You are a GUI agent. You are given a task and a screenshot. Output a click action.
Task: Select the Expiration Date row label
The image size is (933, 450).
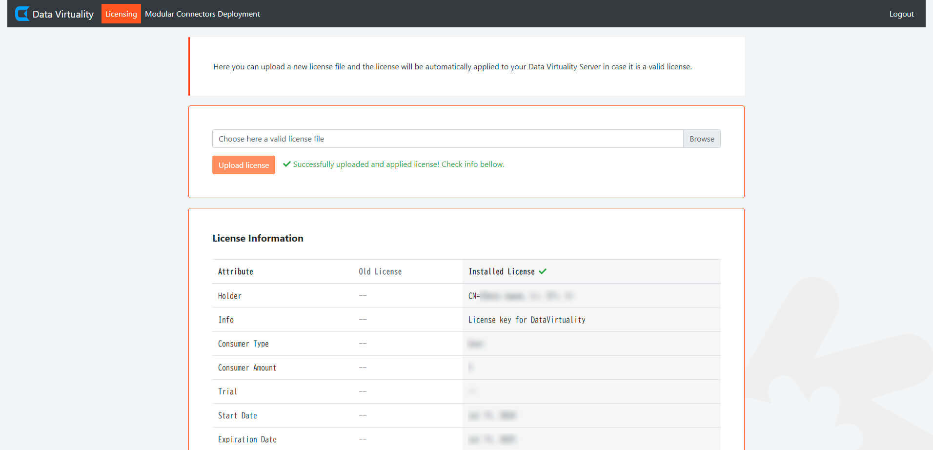pos(247,439)
